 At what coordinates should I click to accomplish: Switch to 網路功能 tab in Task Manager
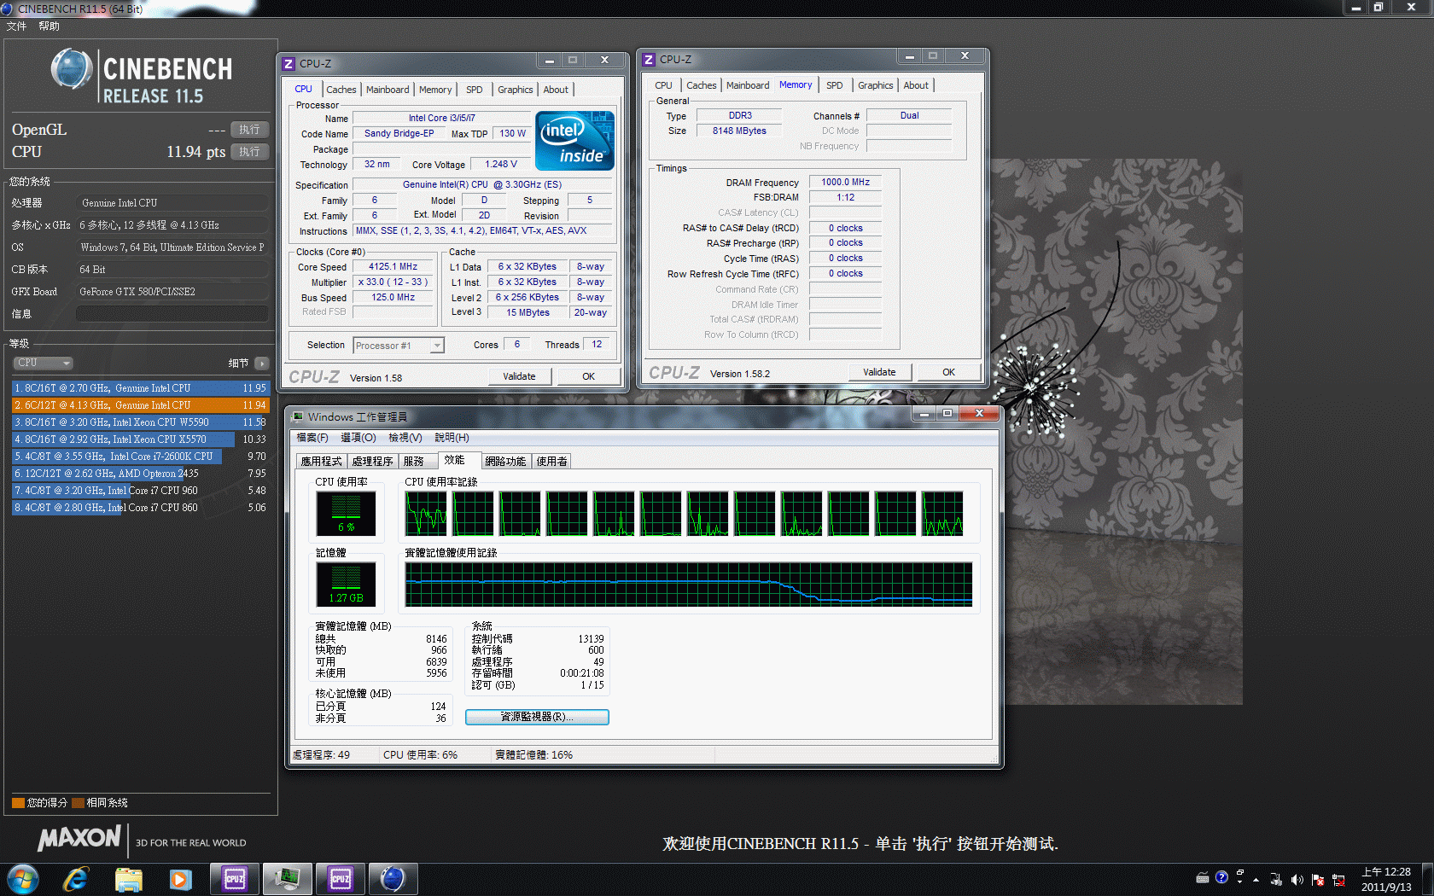click(505, 461)
